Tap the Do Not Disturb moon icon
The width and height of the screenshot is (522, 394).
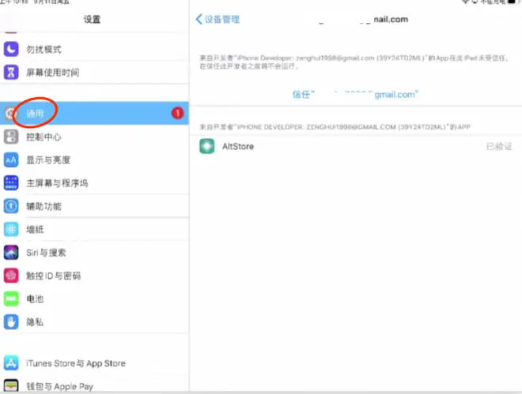[x=11, y=49]
